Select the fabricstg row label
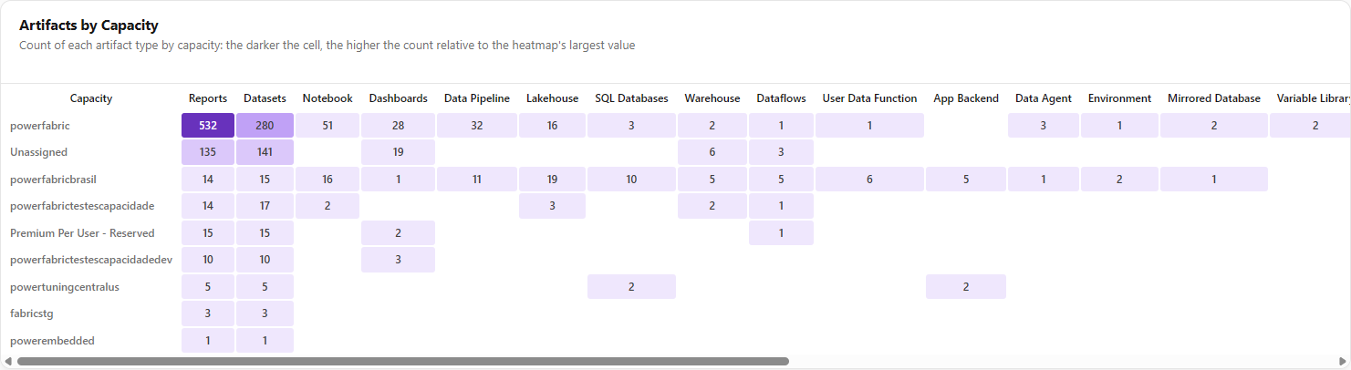This screenshot has width=1351, height=370. tap(32, 313)
